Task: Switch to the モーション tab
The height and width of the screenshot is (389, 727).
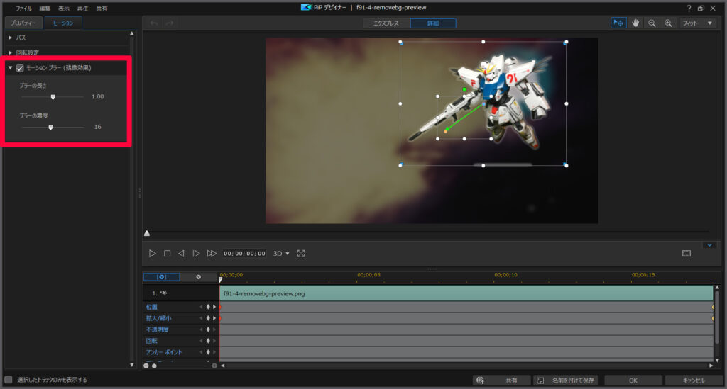Action: (x=63, y=23)
